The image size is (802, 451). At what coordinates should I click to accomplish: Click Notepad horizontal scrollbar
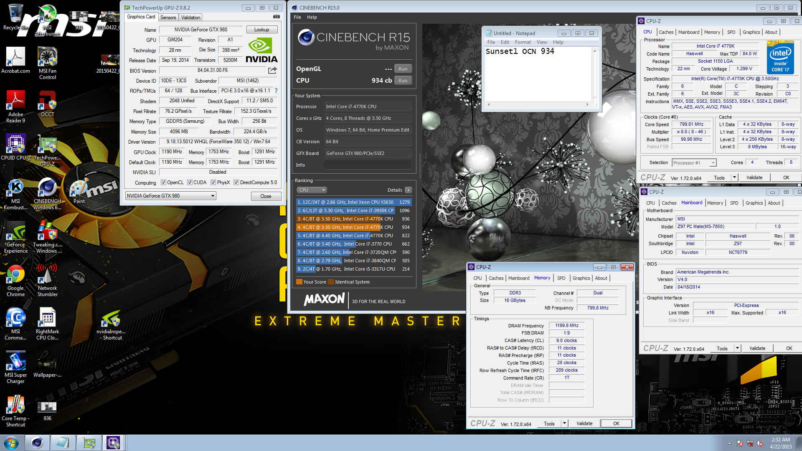tap(538, 104)
